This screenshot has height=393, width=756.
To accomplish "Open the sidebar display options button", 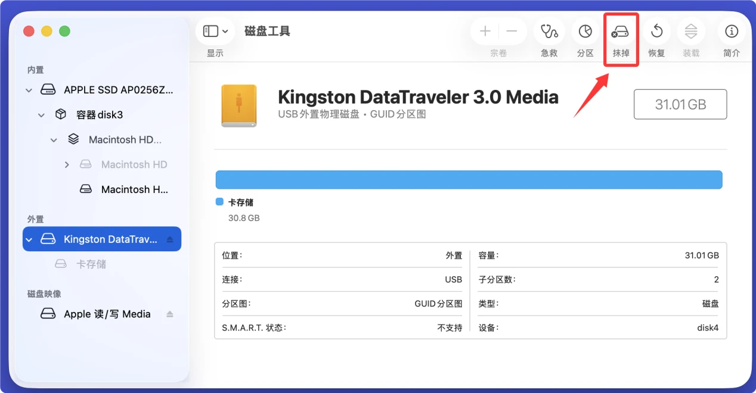I will coord(215,31).
